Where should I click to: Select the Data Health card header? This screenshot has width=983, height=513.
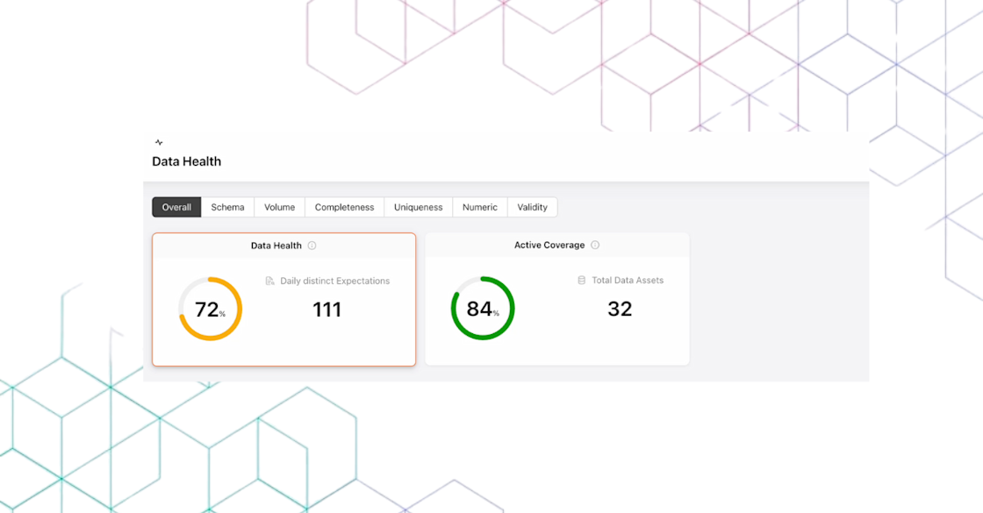[x=284, y=246]
